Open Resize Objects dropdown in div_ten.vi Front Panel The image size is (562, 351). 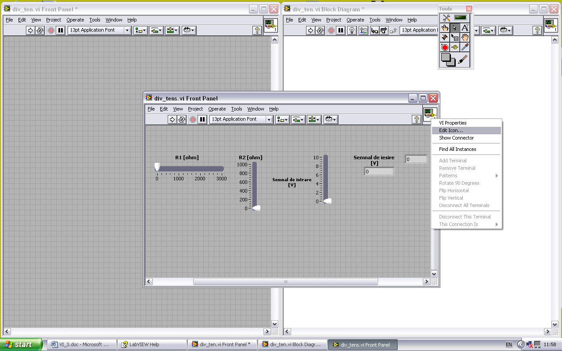tap(172, 30)
